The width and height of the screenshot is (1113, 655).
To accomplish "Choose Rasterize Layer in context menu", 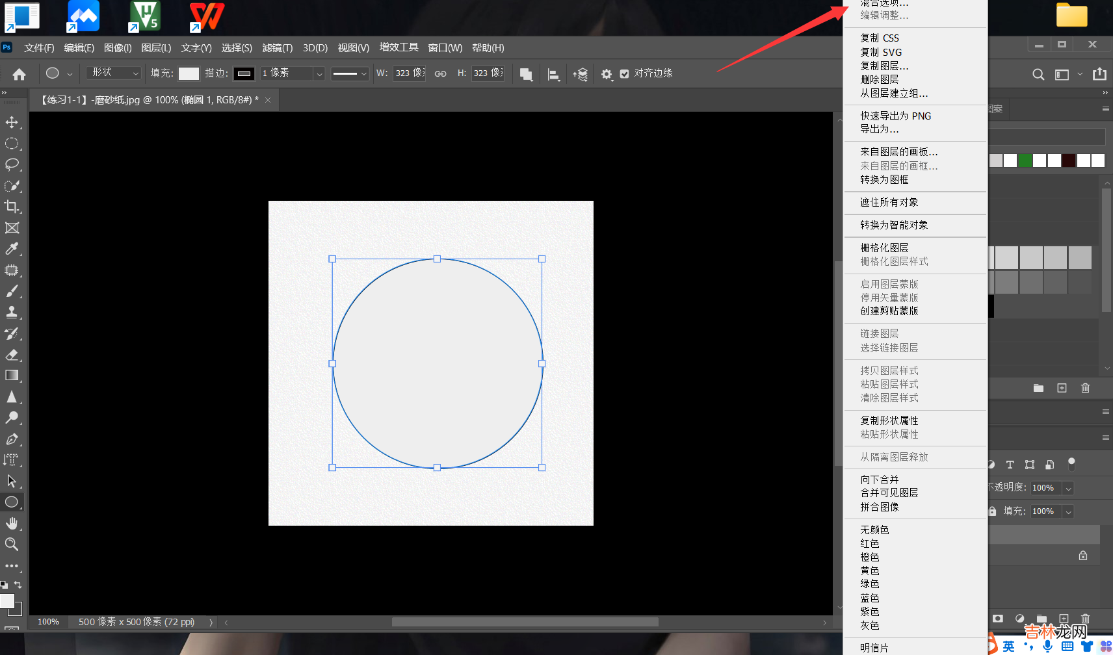I will 884,248.
